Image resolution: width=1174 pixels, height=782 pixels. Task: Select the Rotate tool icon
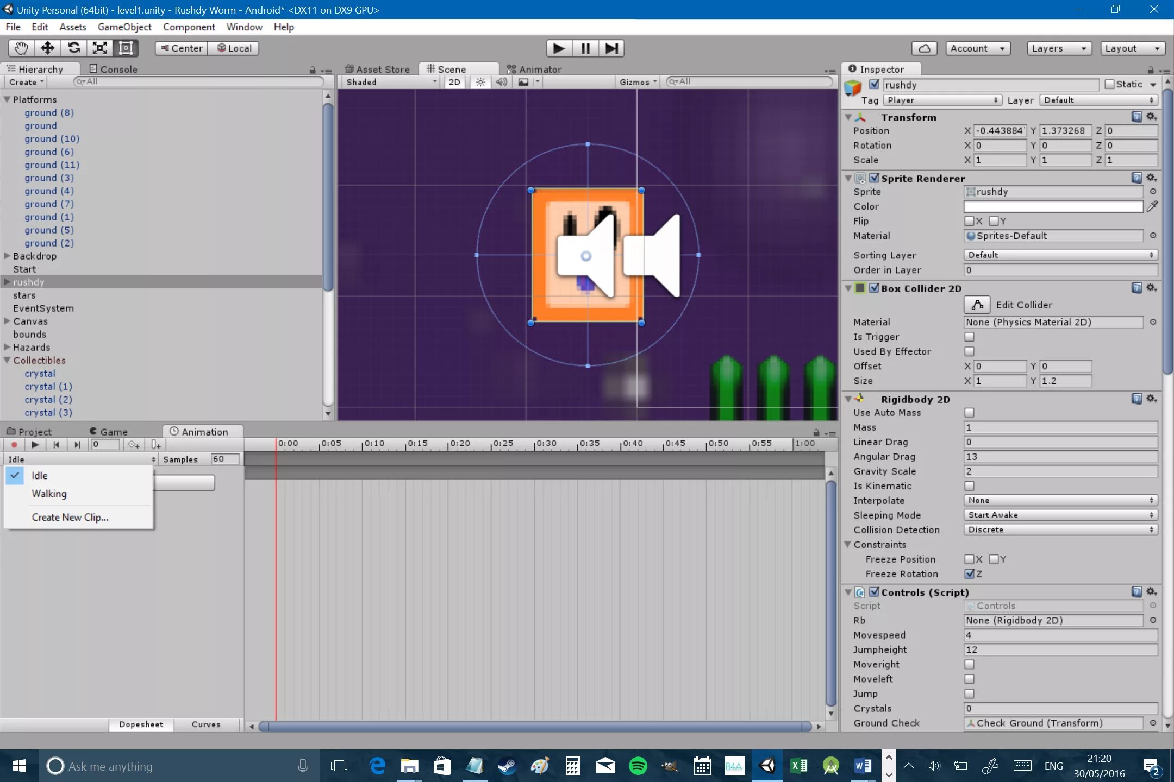click(x=74, y=48)
